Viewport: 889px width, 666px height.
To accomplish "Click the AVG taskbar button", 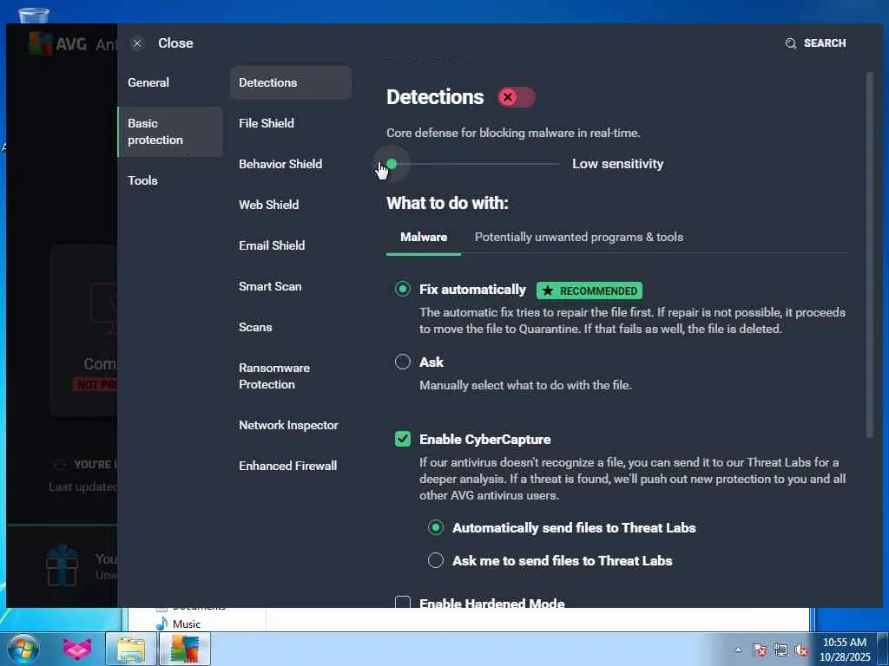I will pos(185,649).
